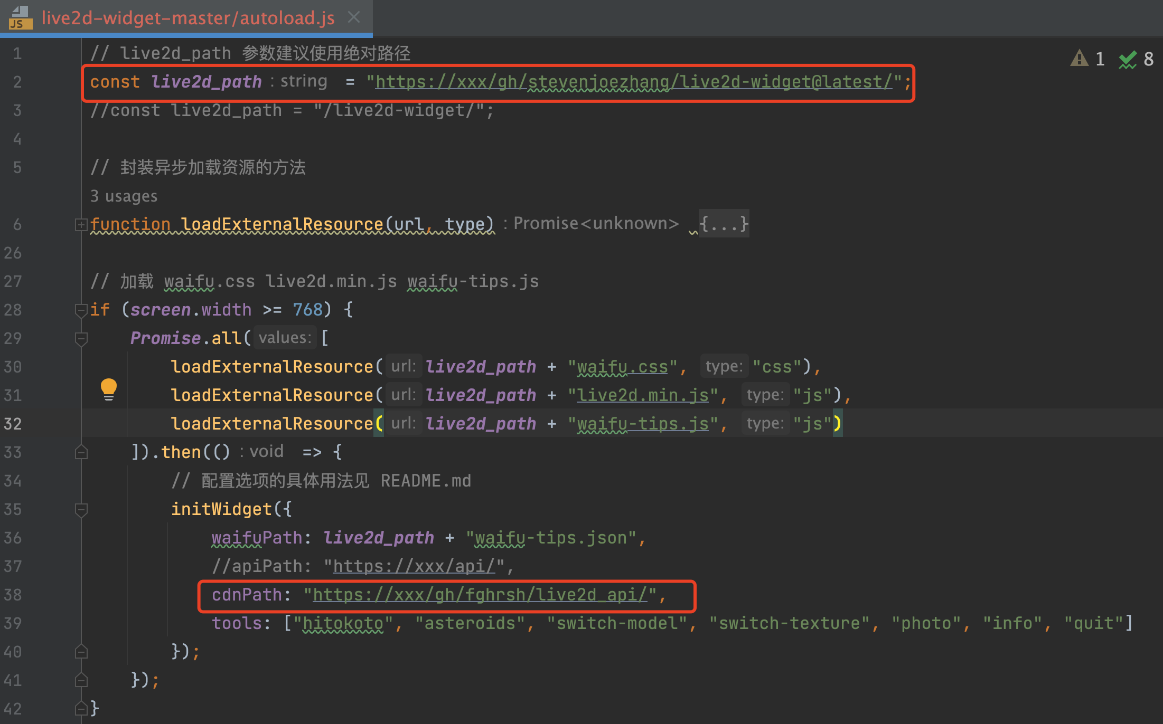Click the "hitokoto" string in tools array
This screenshot has height=724, width=1163.
coord(343,623)
